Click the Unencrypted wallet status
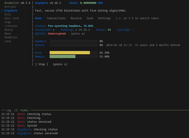The width and height of the screenshot is (189, 138). (x=57, y=34)
